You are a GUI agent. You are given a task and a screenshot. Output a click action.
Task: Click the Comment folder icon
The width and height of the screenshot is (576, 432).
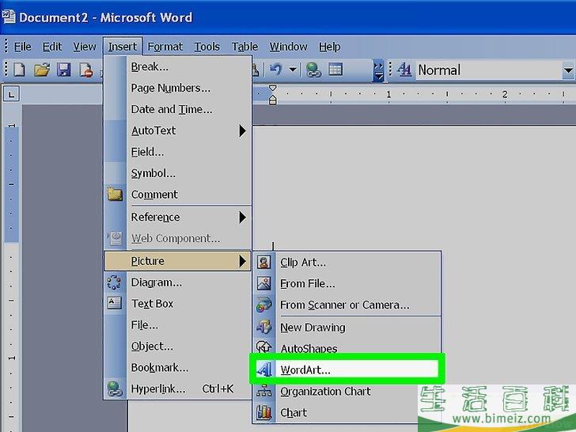[x=115, y=194]
